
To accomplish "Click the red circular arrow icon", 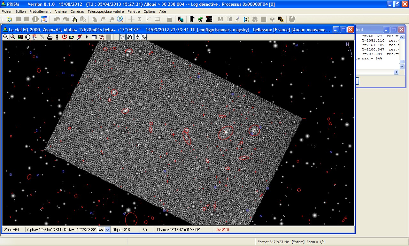I will [64, 37].
